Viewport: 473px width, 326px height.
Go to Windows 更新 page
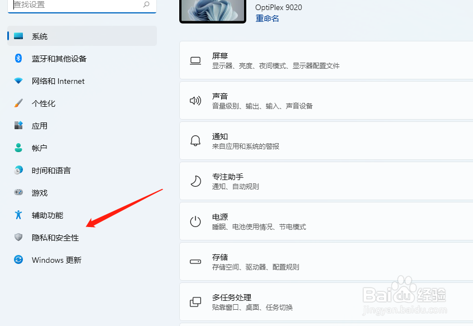[82, 259]
